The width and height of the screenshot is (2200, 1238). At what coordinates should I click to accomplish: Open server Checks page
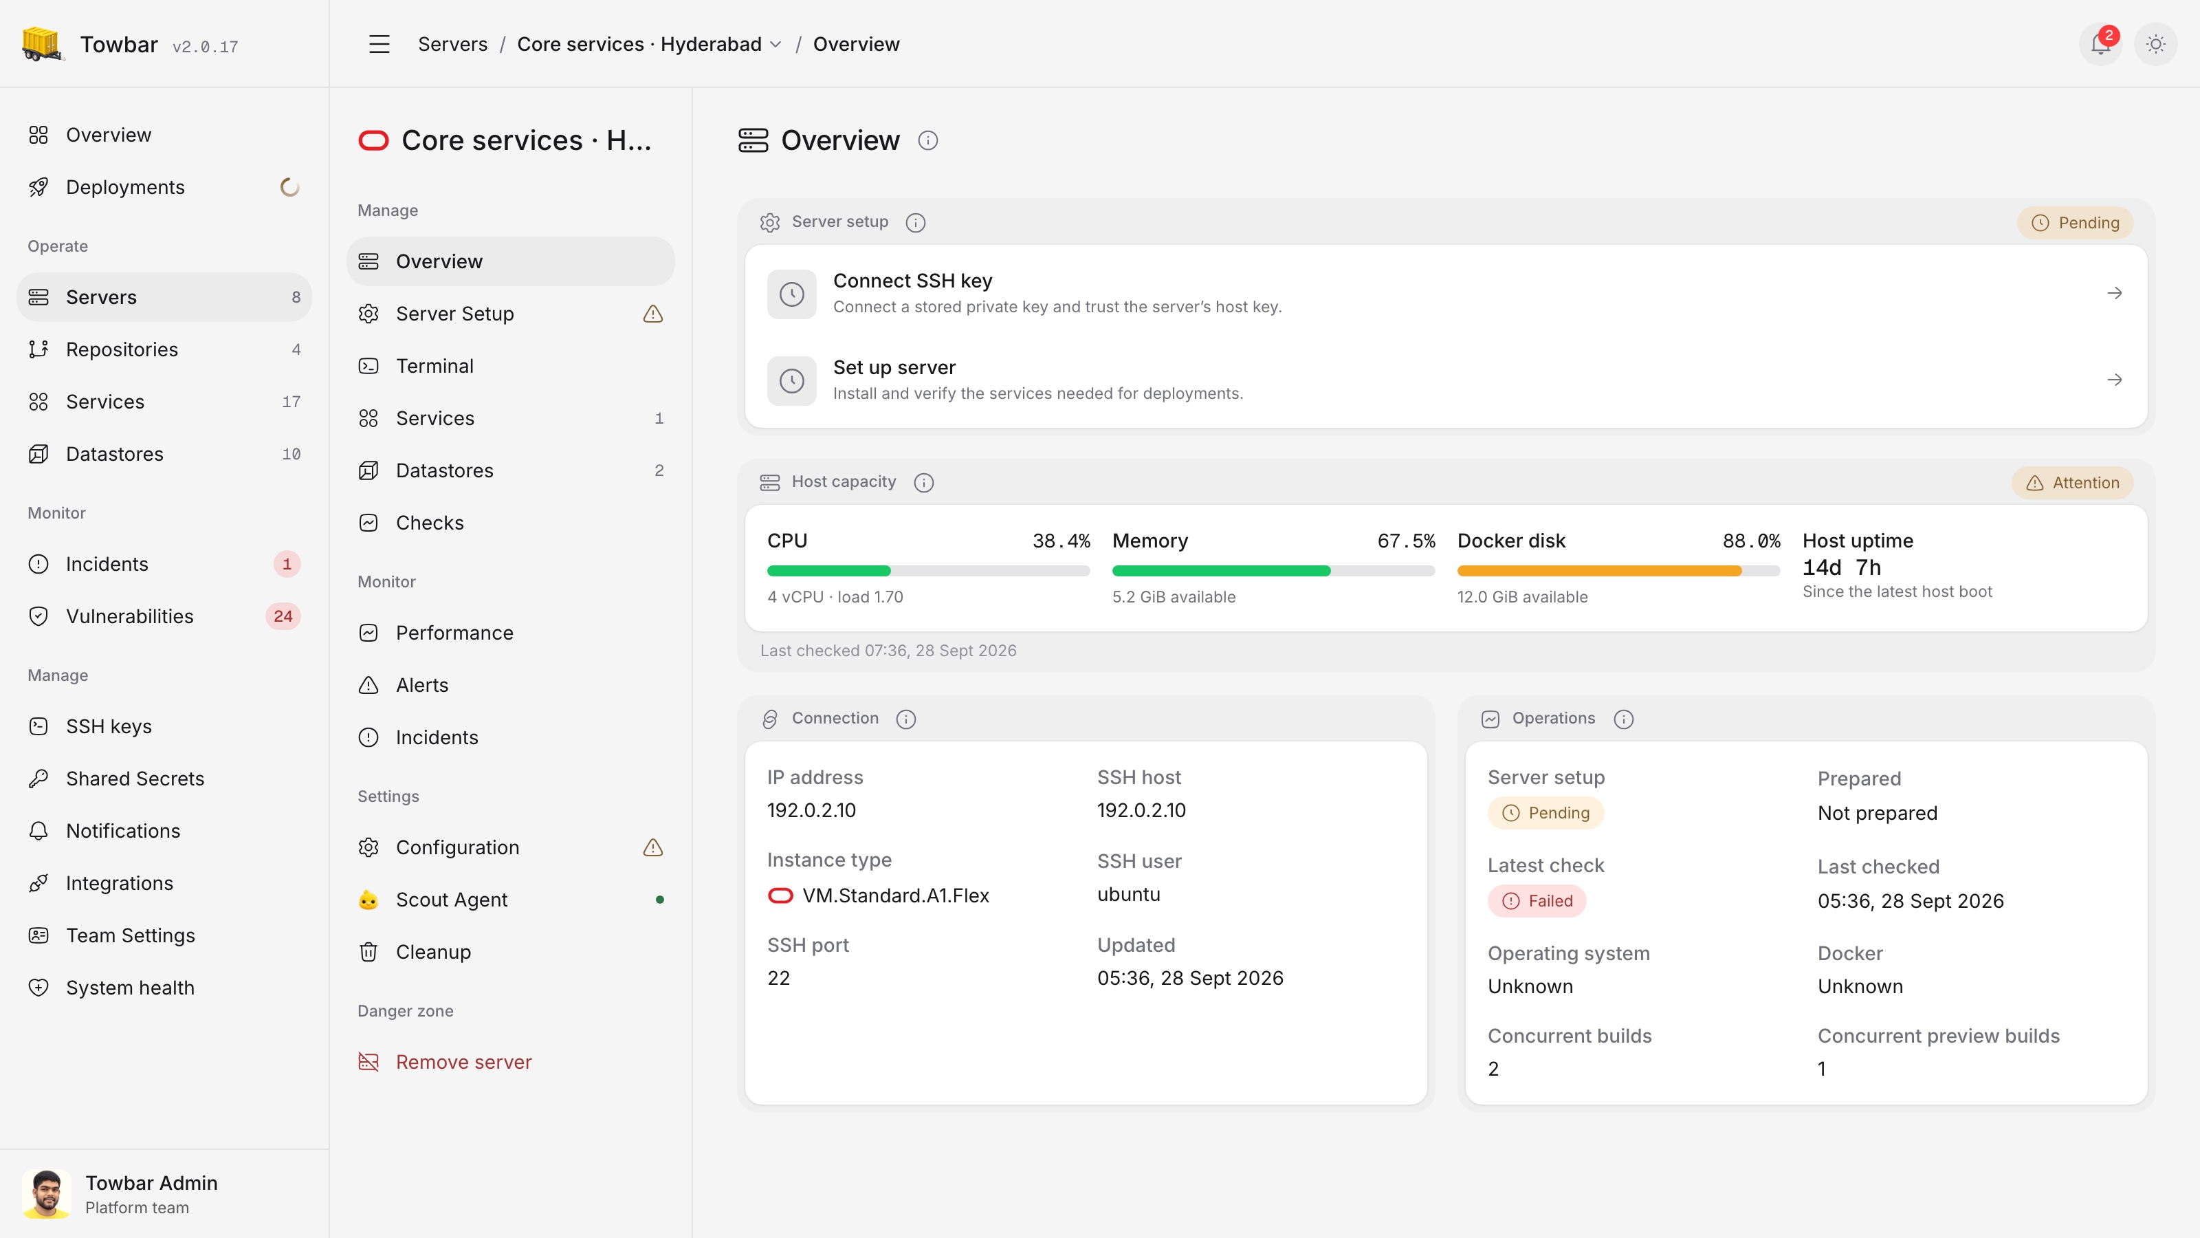click(x=511, y=523)
